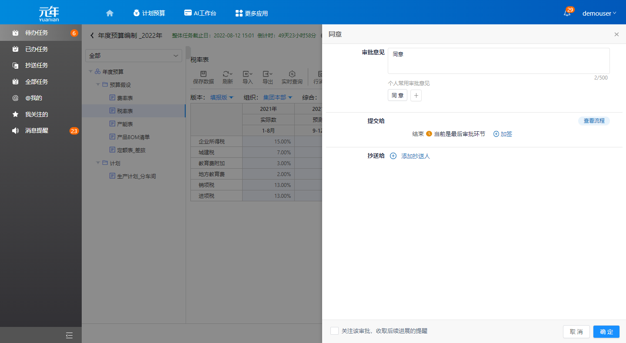Open the 填报版 version dropdown
This screenshot has width=626, height=343.
222,97
